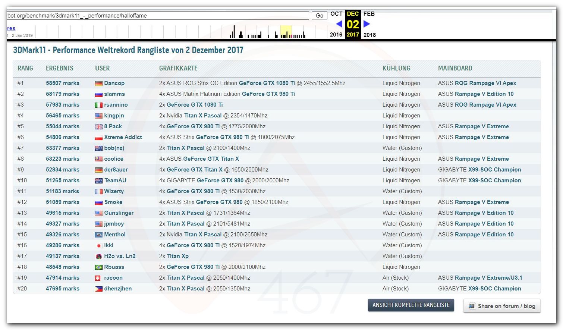Click the German flag beside der8auer

pyautogui.click(x=98, y=170)
